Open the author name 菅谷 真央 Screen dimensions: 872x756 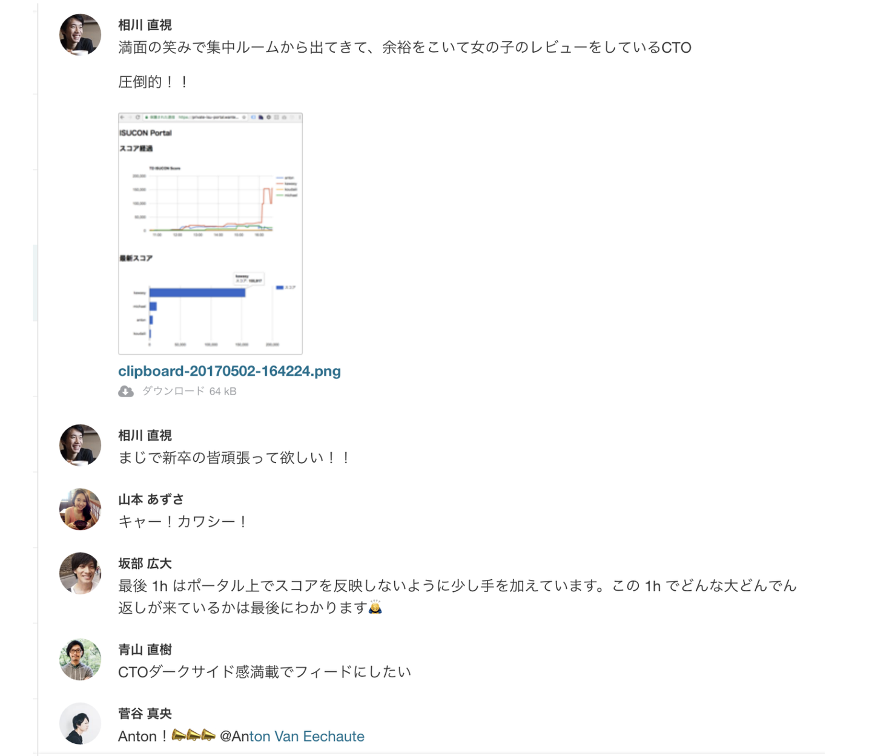(145, 714)
